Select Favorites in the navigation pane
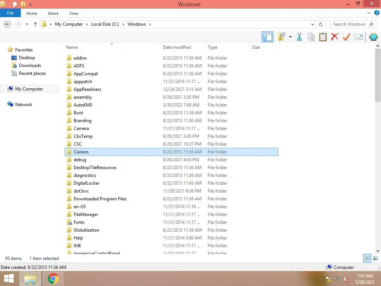This screenshot has width=381, height=286. (24, 50)
